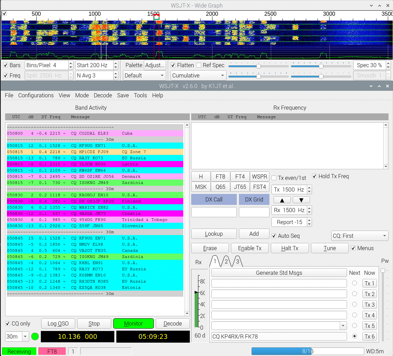Open the 30m band dropdown
Viewport: 393px width, 356px height.
(17, 336)
